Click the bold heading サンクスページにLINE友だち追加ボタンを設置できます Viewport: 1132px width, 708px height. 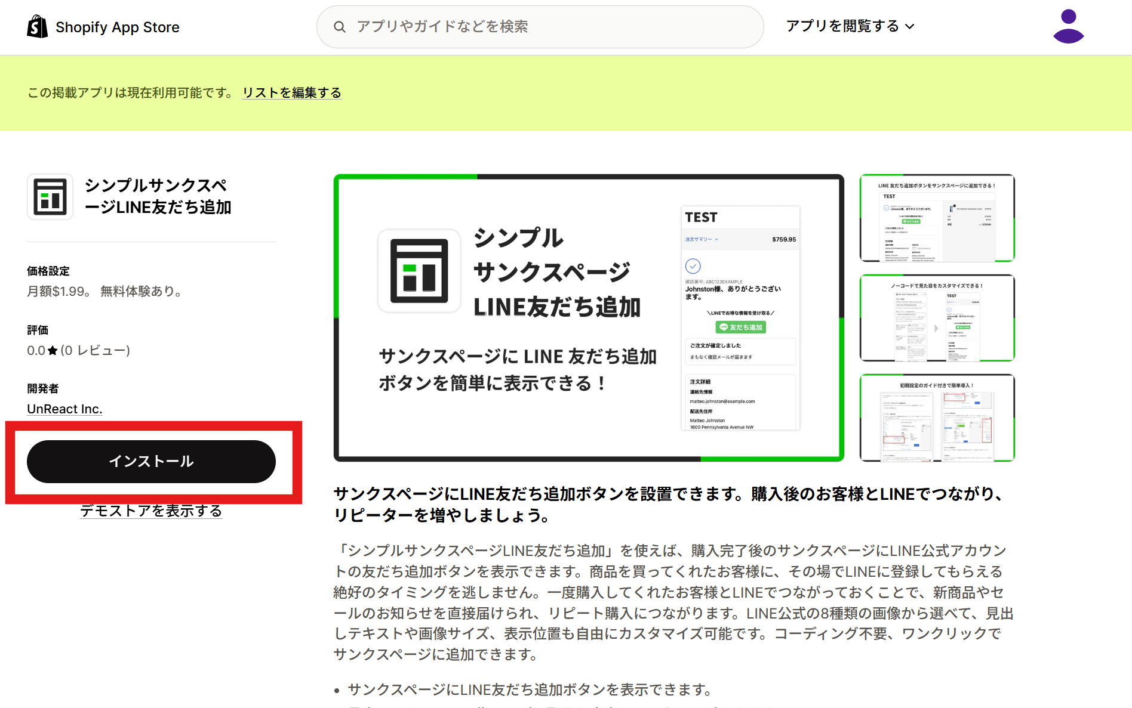pos(671,505)
